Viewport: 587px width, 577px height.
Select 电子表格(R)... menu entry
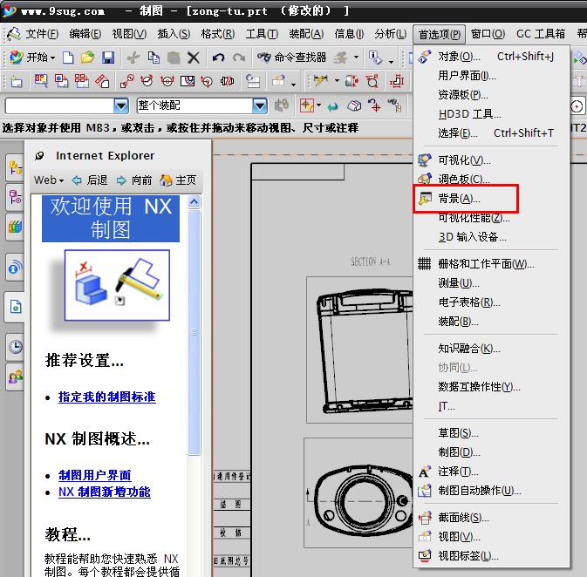[491, 302]
